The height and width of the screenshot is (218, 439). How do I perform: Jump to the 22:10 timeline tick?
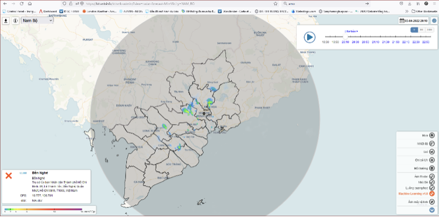(x=406, y=42)
